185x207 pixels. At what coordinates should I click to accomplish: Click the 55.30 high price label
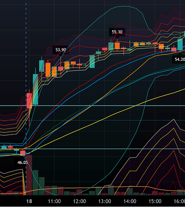point(117,32)
